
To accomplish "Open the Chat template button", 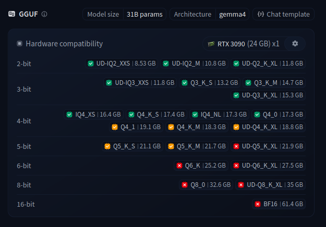I will pos(283,14).
